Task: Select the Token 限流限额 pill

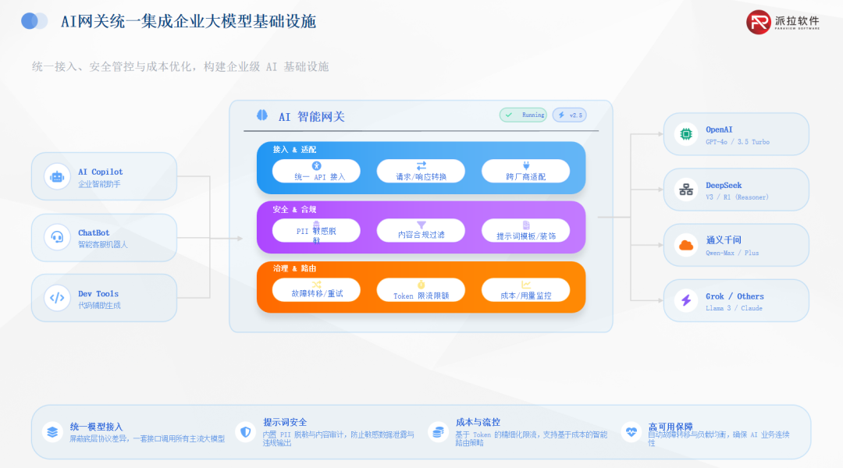Action: click(x=421, y=289)
